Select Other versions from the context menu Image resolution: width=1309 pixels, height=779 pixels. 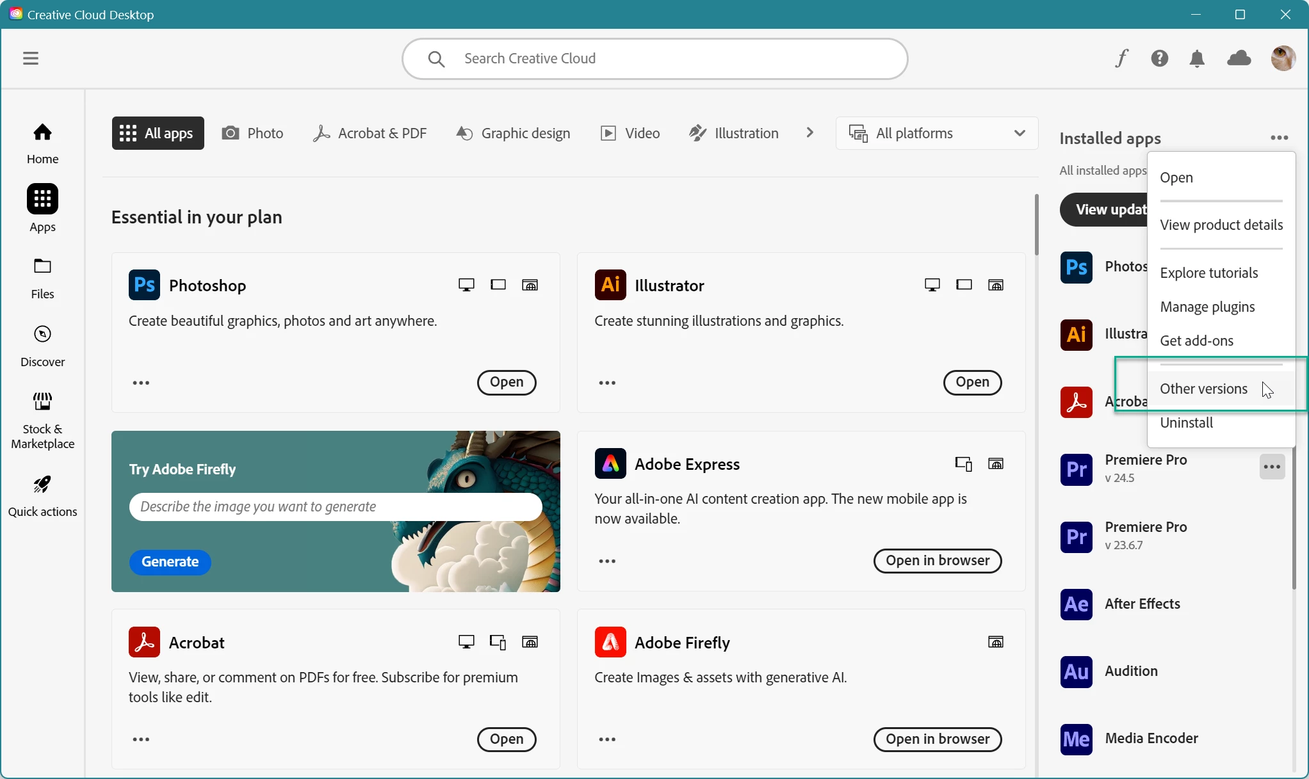point(1203,389)
